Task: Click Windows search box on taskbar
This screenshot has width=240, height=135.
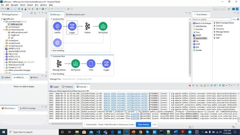Action: [33, 132]
